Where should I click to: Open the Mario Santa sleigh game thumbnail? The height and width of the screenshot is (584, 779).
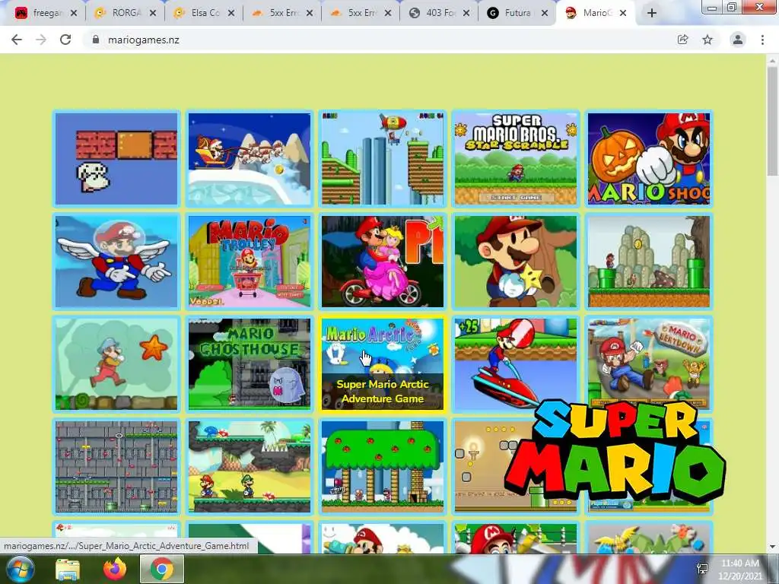[x=250, y=158]
